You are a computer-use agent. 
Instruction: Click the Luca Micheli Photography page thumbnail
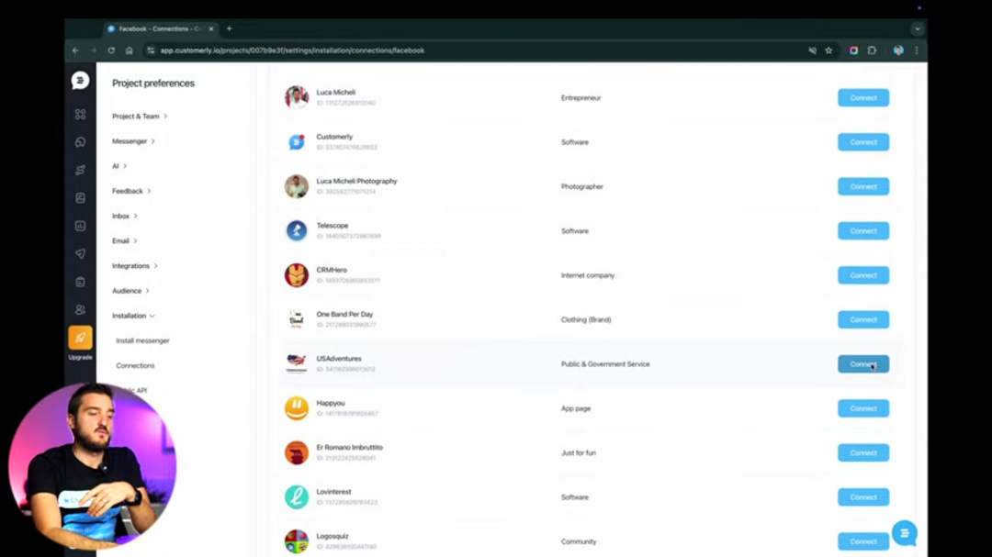[296, 186]
